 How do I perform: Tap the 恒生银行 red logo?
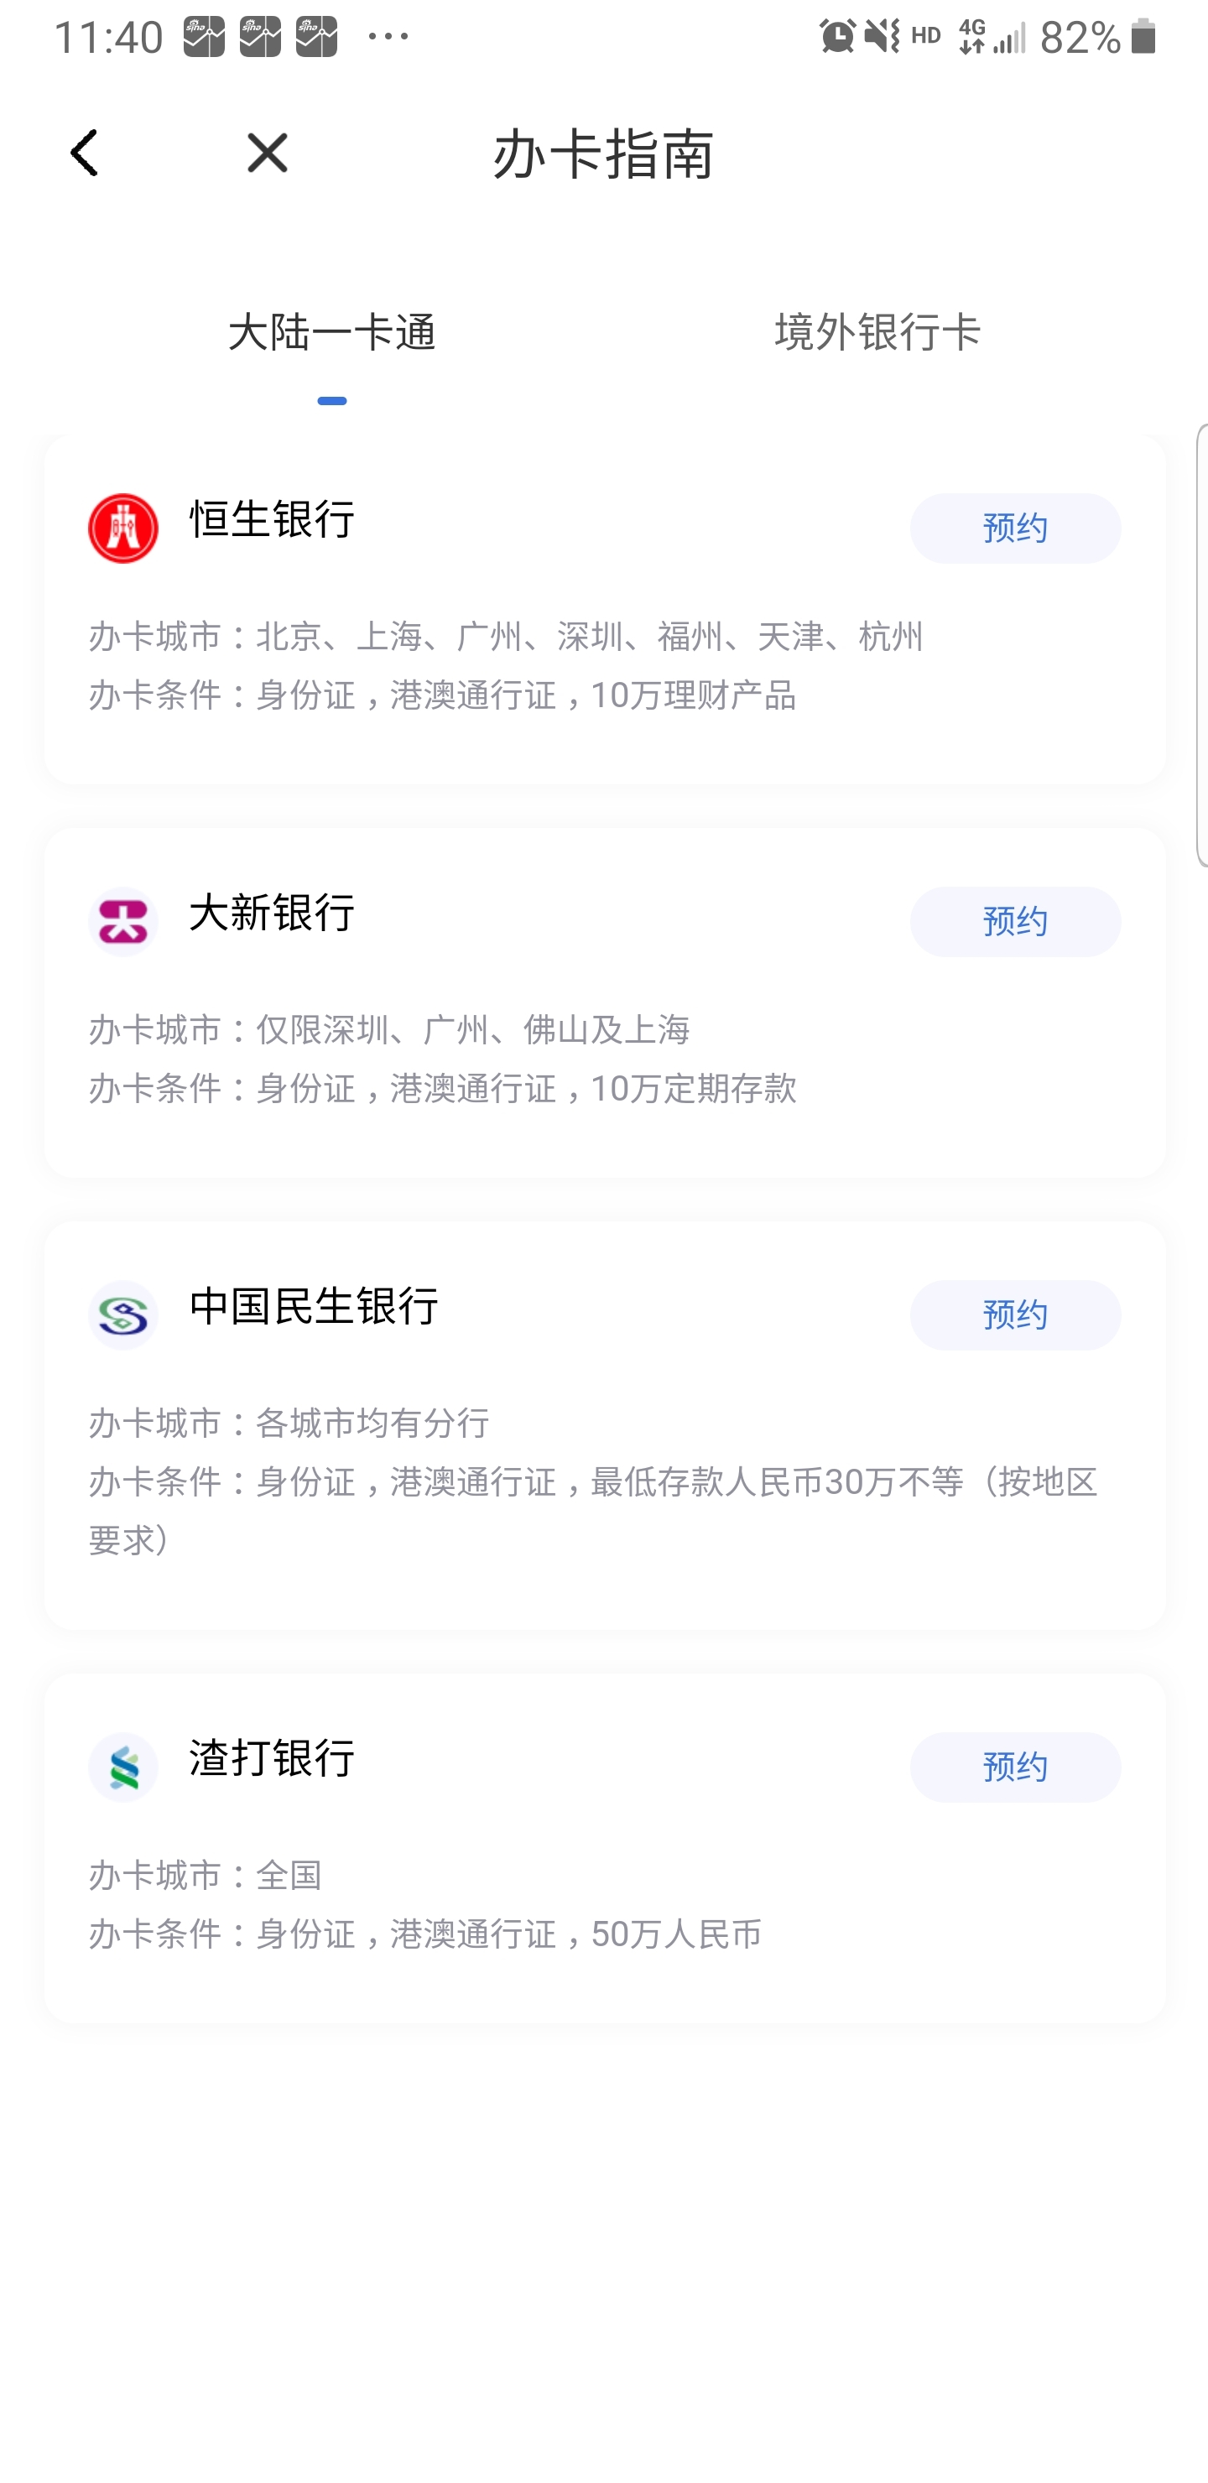123,528
